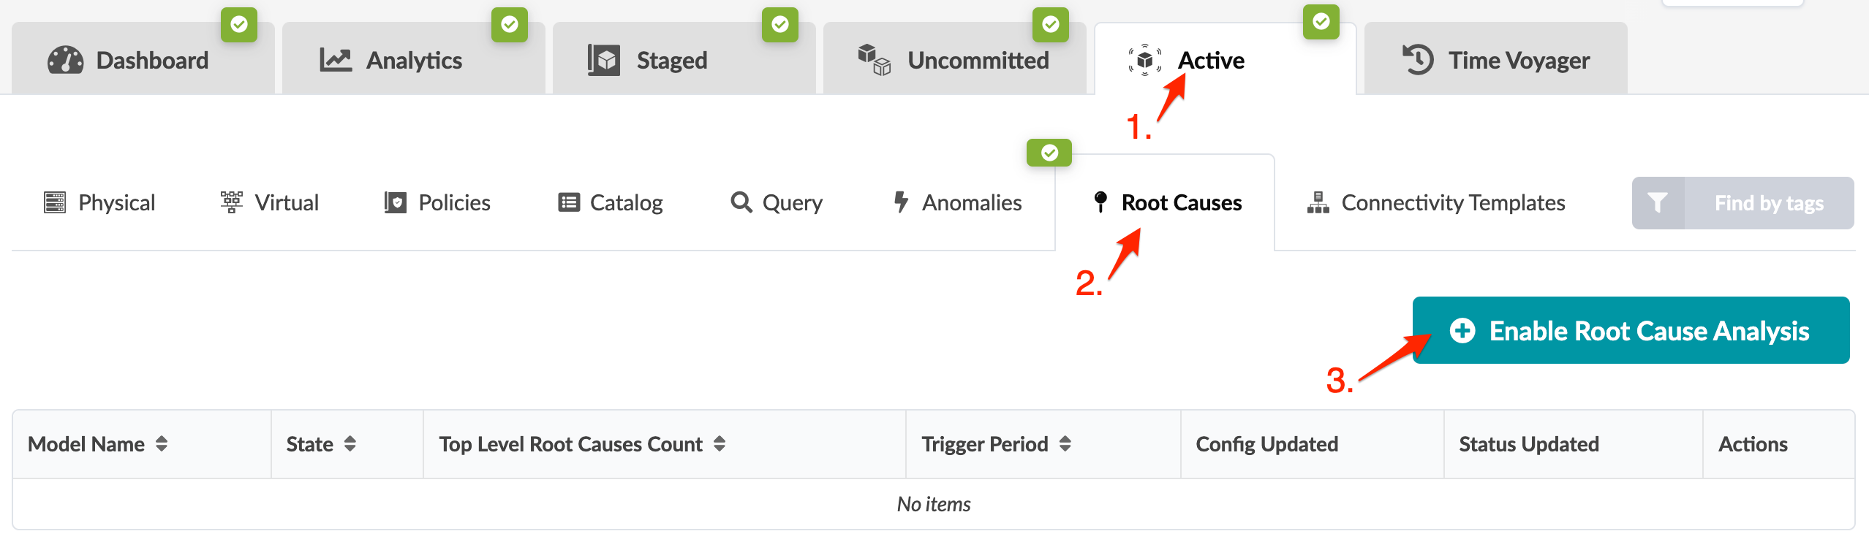Click the Anomalies lightning bolt icon
1869x542 pixels.
point(901,202)
